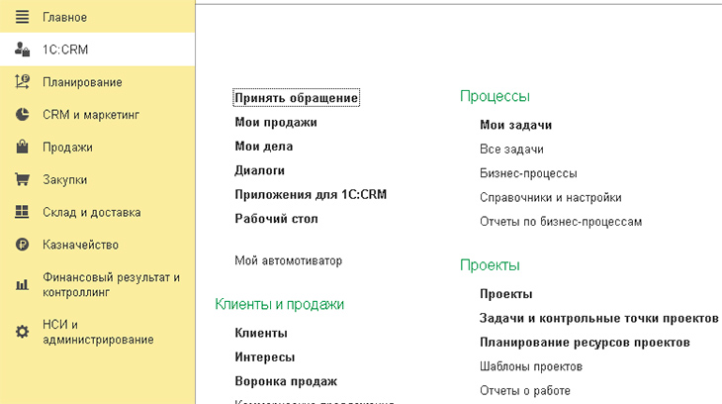722x404 pixels.
Task: Open the bold Проекты link
Action: click(x=506, y=294)
